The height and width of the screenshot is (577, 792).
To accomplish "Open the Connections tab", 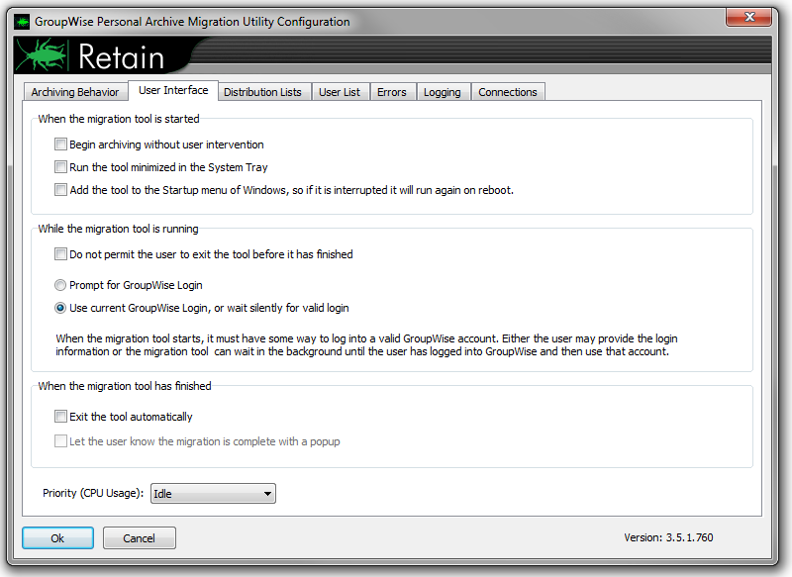I will (x=508, y=92).
